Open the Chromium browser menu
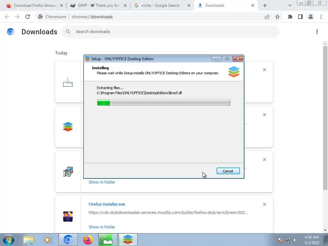This screenshot has width=328, height=246. coord(321,17)
